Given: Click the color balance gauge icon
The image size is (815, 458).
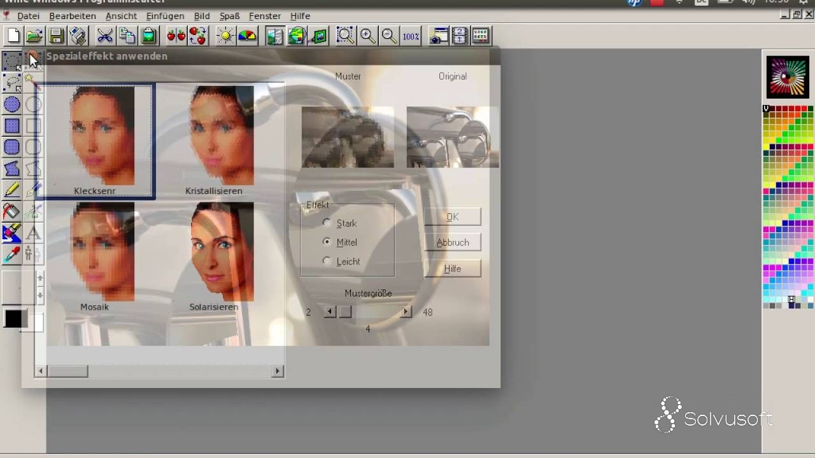Looking at the screenshot, I should (x=247, y=36).
